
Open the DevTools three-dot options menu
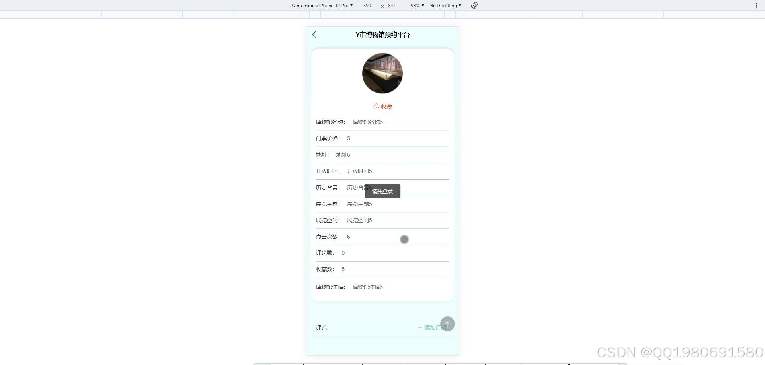pos(757,5)
